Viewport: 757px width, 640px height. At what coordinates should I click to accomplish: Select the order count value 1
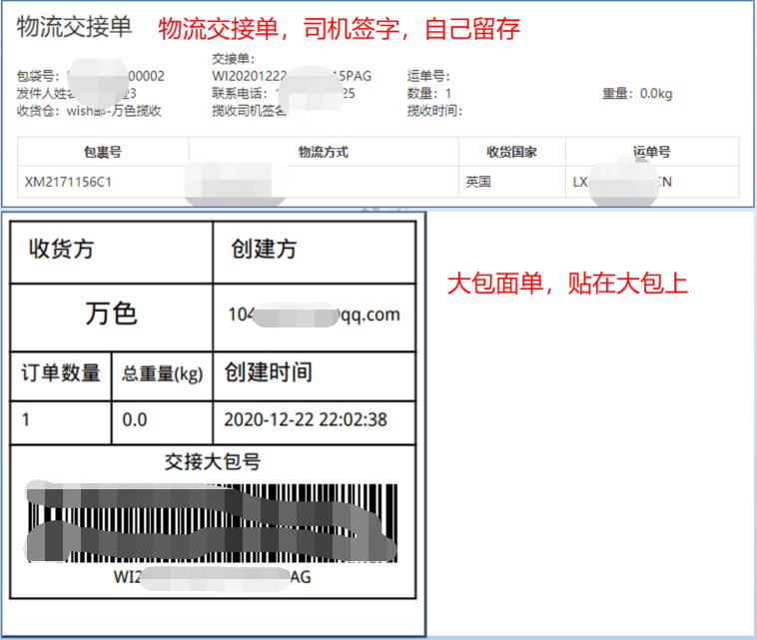[x=26, y=419]
